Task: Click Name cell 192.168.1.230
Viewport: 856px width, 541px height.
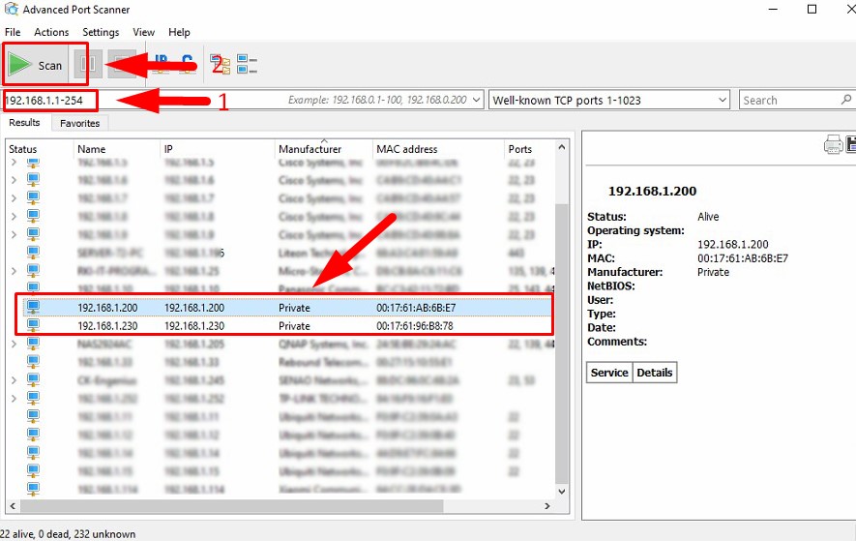Action: (x=107, y=326)
